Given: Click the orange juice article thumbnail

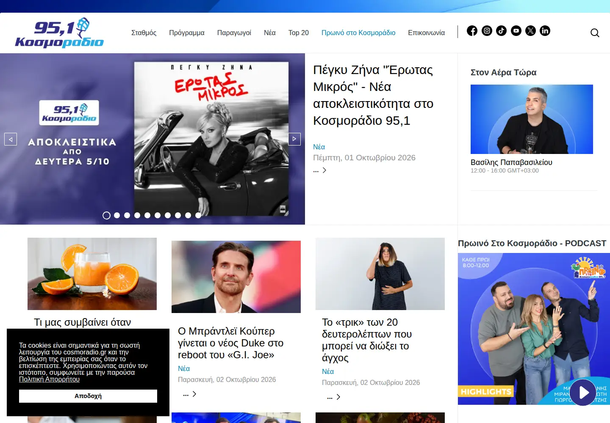Looking at the screenshot, I should [x=92, y=274].
